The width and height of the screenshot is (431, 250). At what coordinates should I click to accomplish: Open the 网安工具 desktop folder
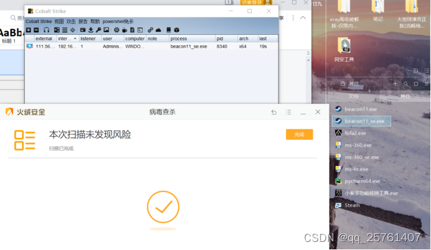click(x=344, y=50)
